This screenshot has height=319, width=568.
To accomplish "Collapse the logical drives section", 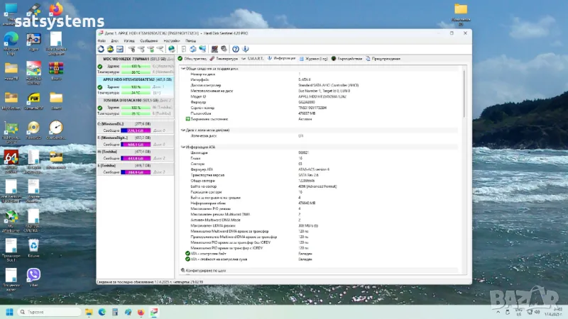I will [x=184, y=130].
